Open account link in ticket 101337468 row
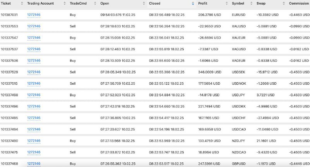The height and width of the screenshot is (167, 310). point(34,164)
